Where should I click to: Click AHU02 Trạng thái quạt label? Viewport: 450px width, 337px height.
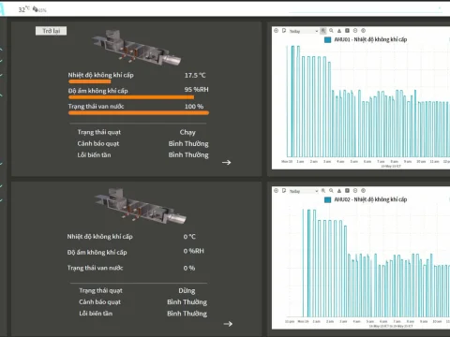point(100,291)
